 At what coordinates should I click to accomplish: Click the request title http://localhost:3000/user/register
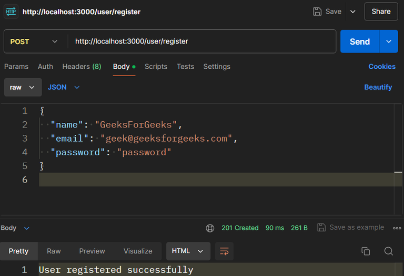[82, 12]
